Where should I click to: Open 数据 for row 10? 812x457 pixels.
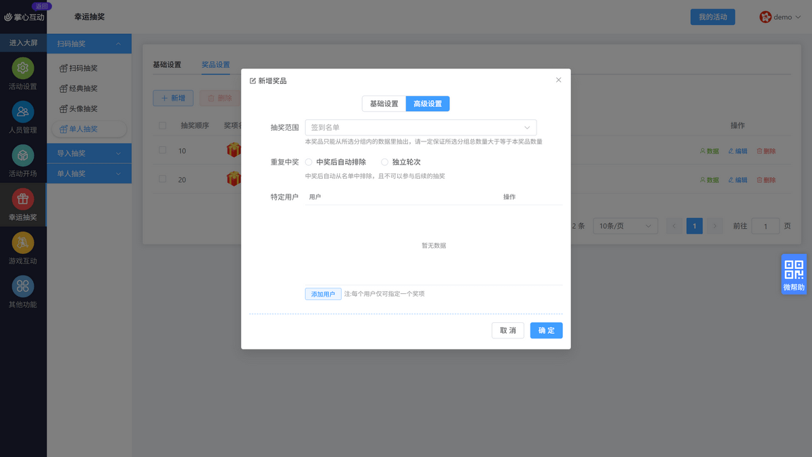[x=709, y=151]
